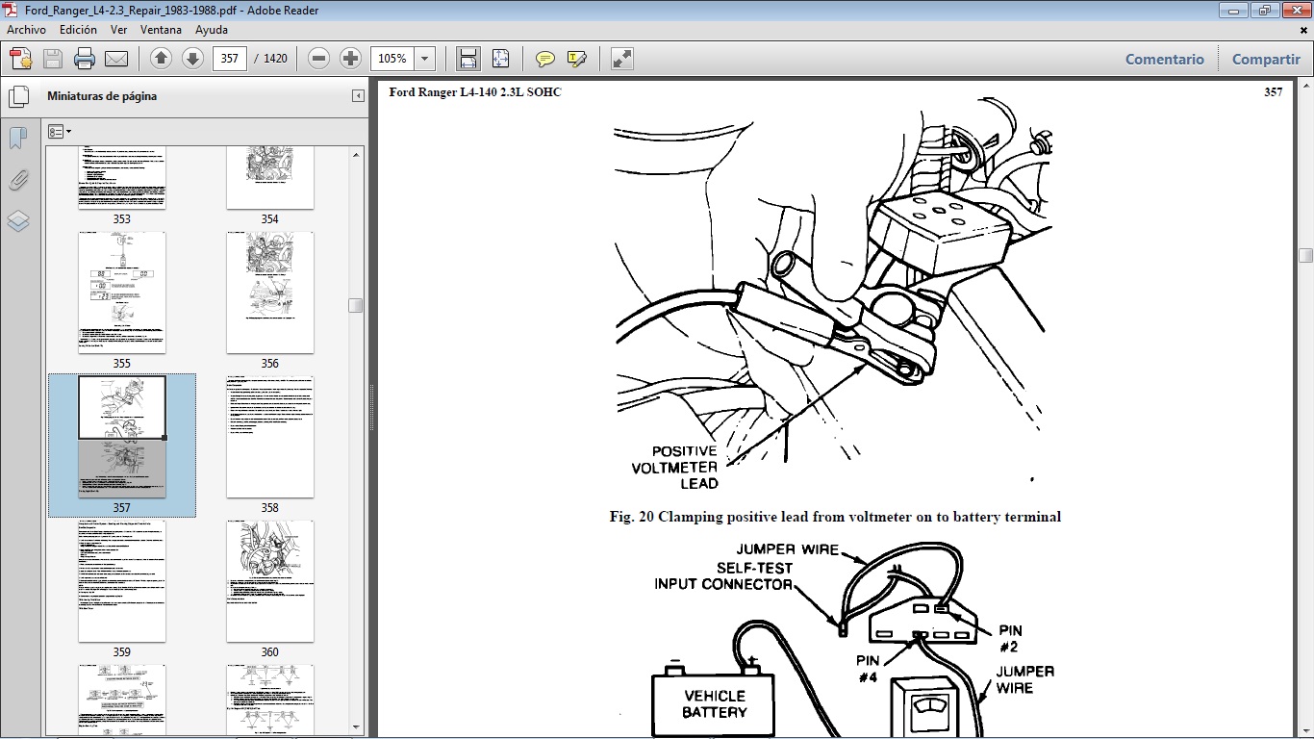
Task: Open the Print dialog
Action: point(86,58)
